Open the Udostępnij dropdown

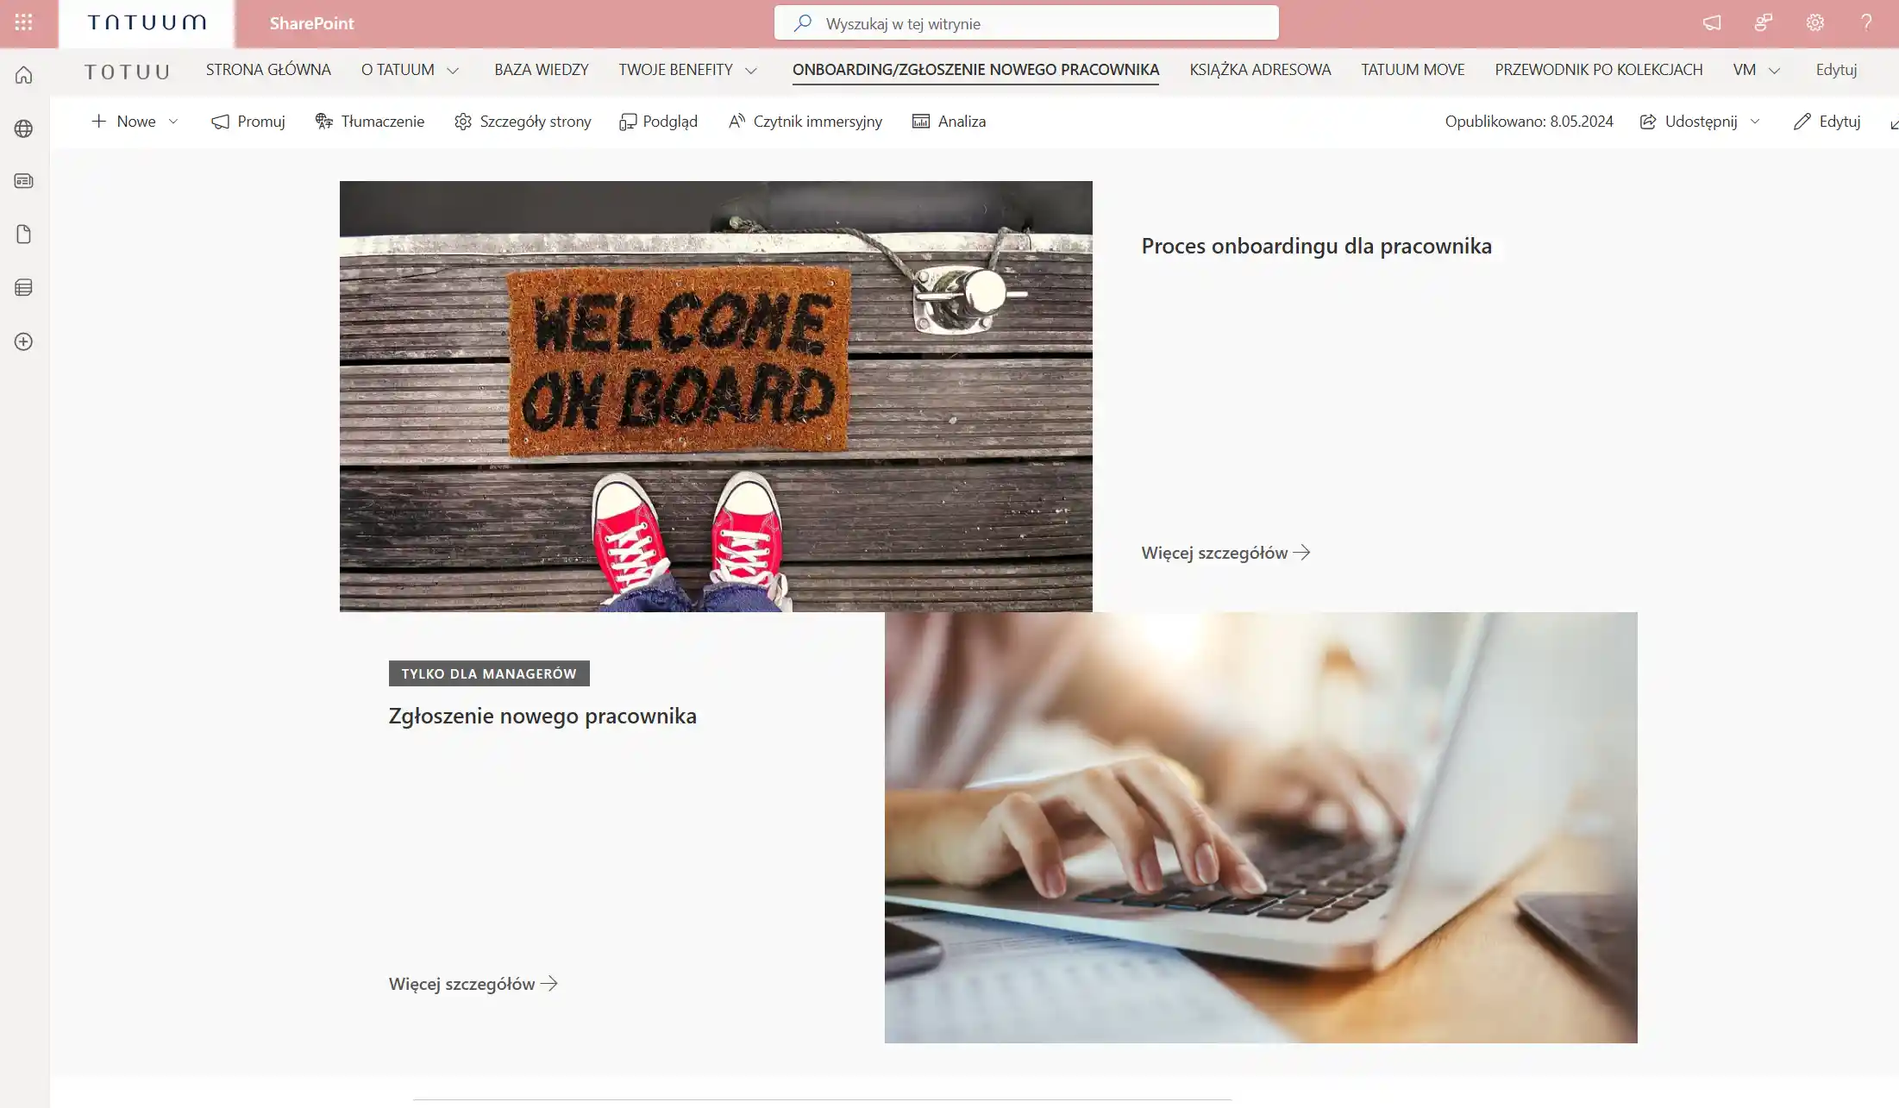[1755, 122]
